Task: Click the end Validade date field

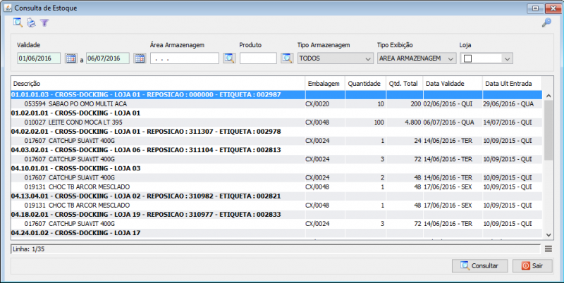Action: coord(108,58)
